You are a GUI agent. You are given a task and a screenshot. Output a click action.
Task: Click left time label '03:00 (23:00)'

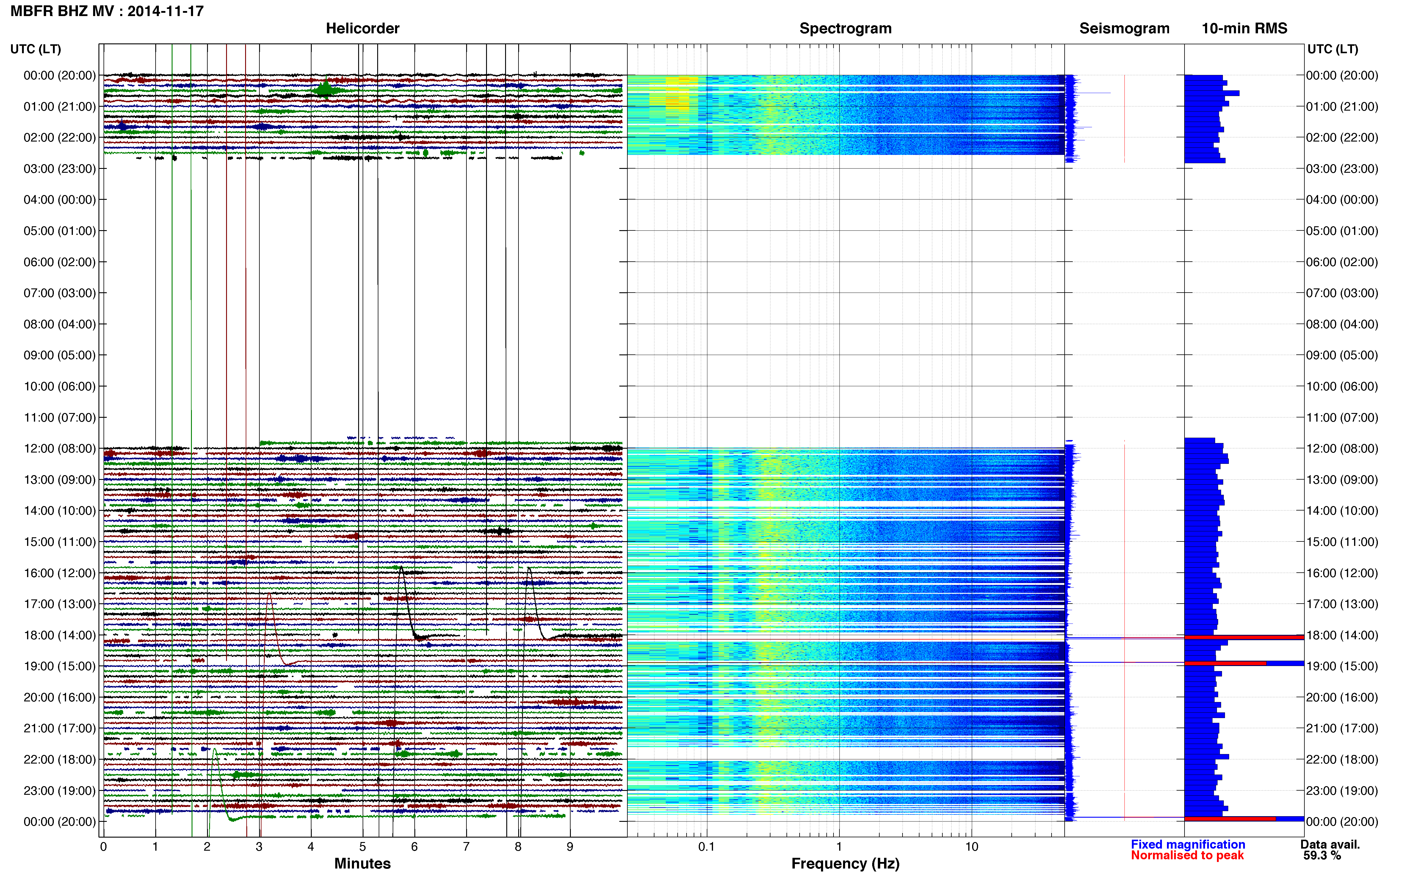(x=59, y=169)
